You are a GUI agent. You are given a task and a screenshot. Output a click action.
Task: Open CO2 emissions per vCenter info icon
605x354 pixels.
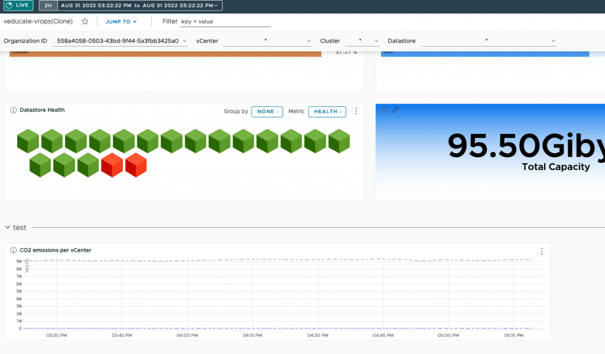click(x=13, y=250)
